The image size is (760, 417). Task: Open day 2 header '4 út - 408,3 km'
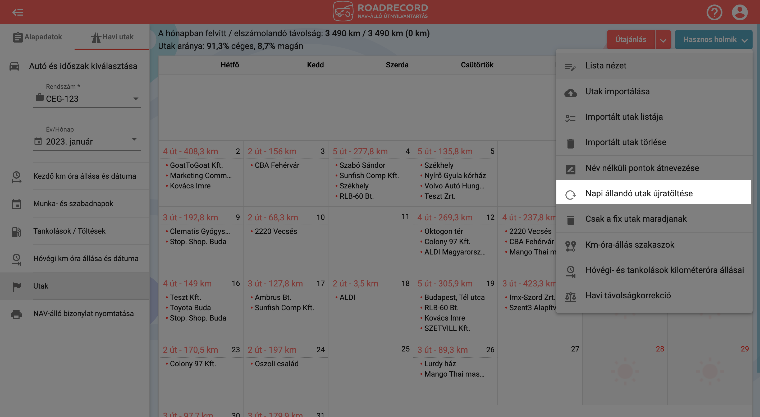pos(190,151)
